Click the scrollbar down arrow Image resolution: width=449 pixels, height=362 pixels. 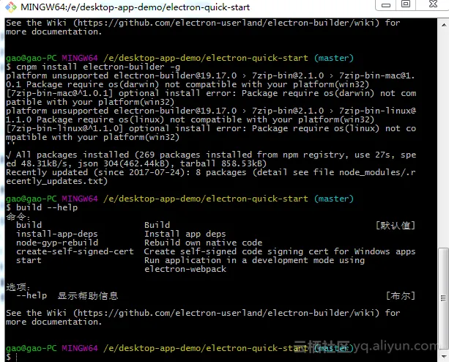(x=444, y=357)
